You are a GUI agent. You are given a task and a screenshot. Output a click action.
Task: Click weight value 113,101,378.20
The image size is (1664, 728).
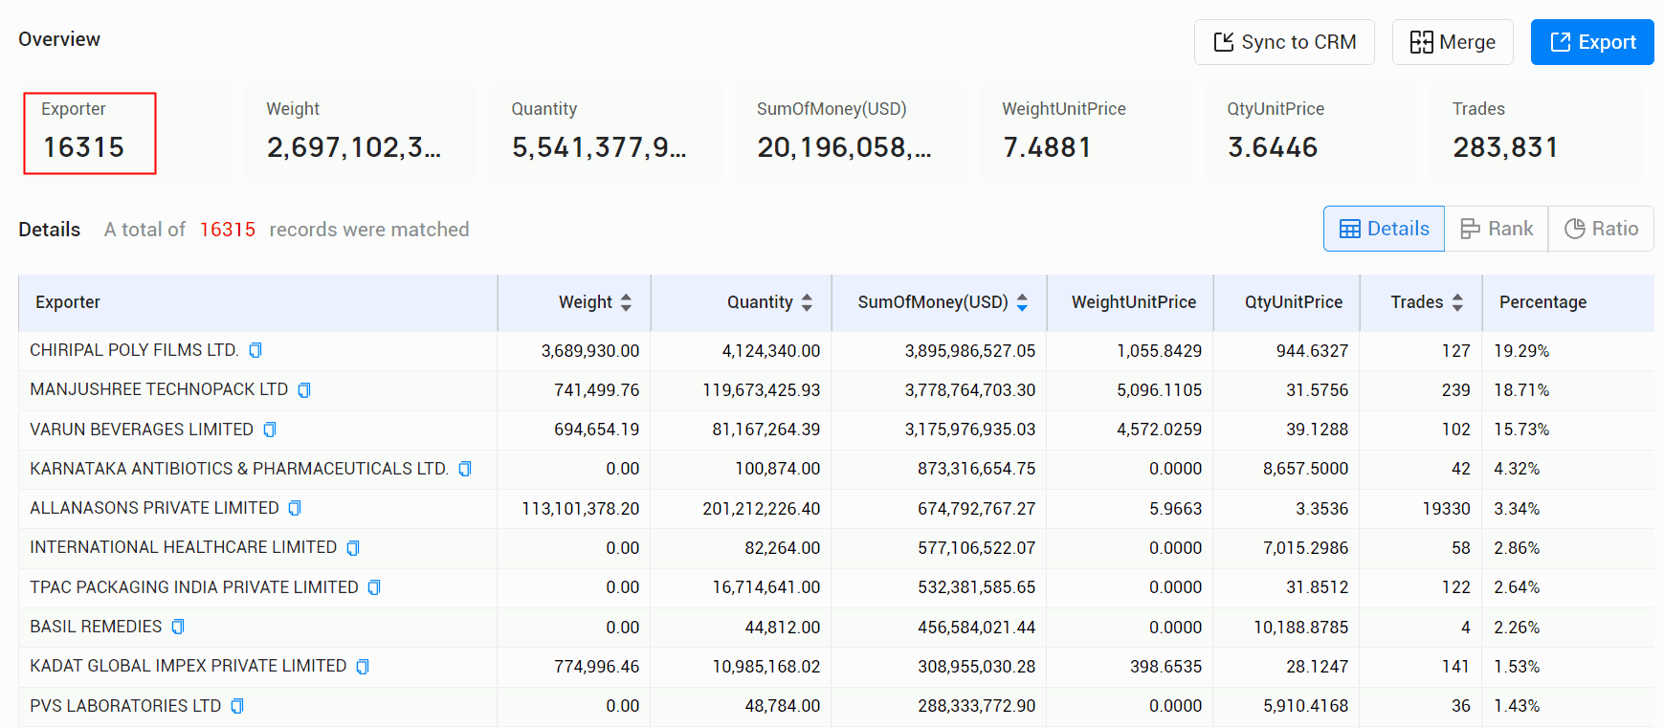point(581,509)
